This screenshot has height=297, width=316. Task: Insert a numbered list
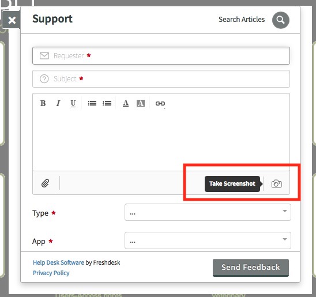[x=107, y=103]
